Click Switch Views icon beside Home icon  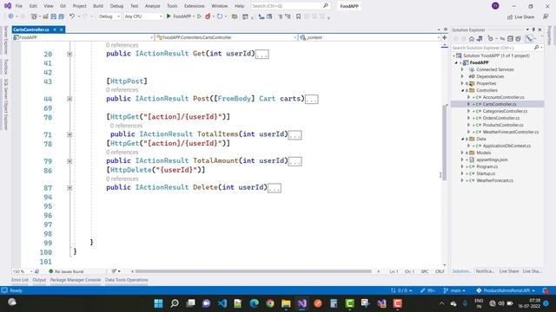tap(480, 38)
